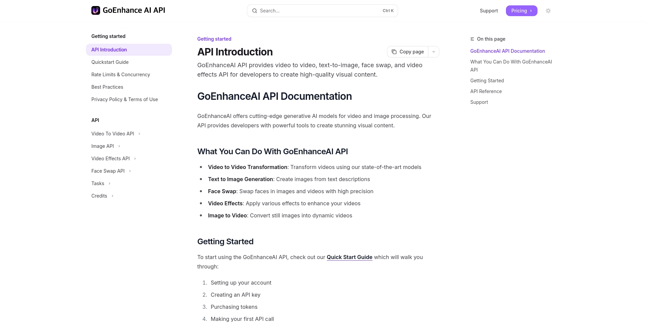The image size is (645, 336).
Task: Jump to API Reference in On this page
Action: pos(486,91)
